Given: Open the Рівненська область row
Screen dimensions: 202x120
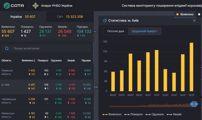Looking at the screenshot, I should click(x=46, y=114).
